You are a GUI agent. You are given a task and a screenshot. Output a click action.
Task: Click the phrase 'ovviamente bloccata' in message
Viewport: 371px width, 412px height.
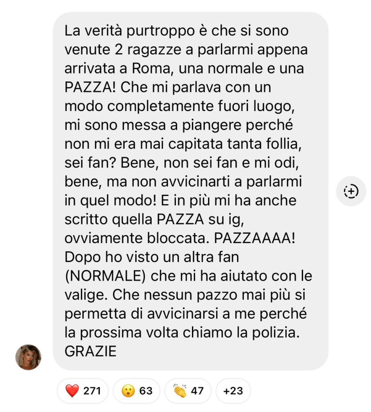137,238
